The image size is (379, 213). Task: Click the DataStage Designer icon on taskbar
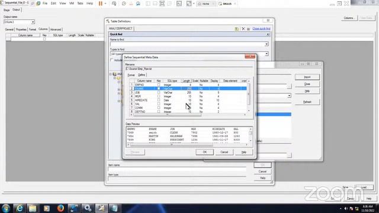[101, 208]
